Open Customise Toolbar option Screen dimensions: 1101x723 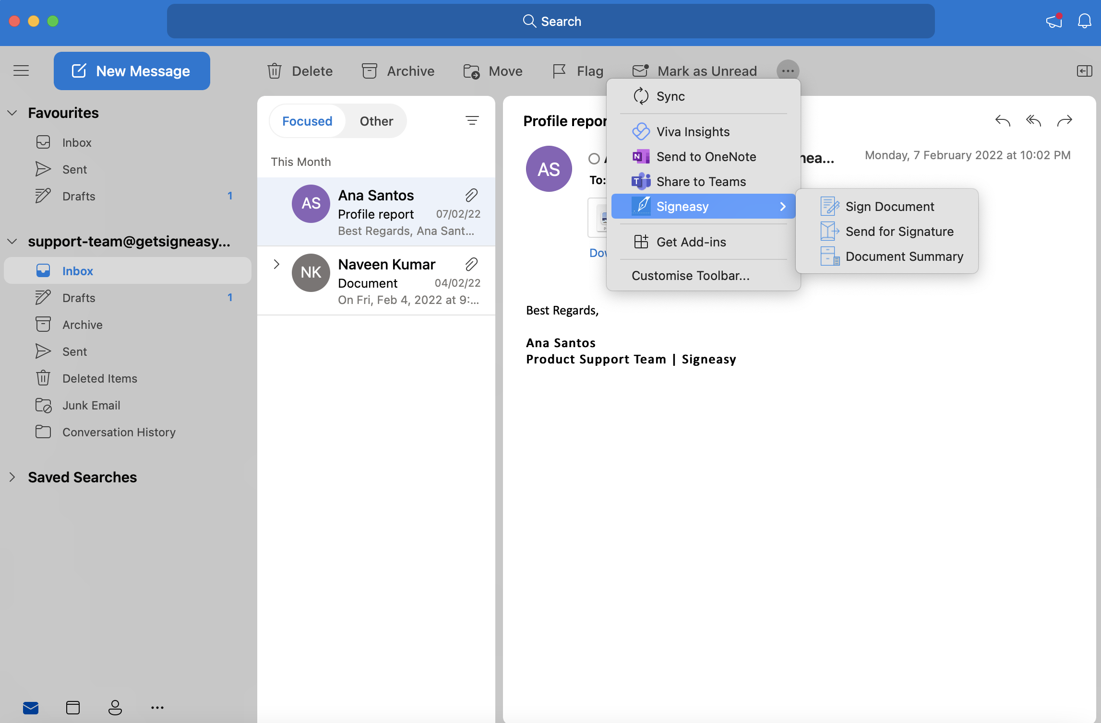(x=704, y=276)
